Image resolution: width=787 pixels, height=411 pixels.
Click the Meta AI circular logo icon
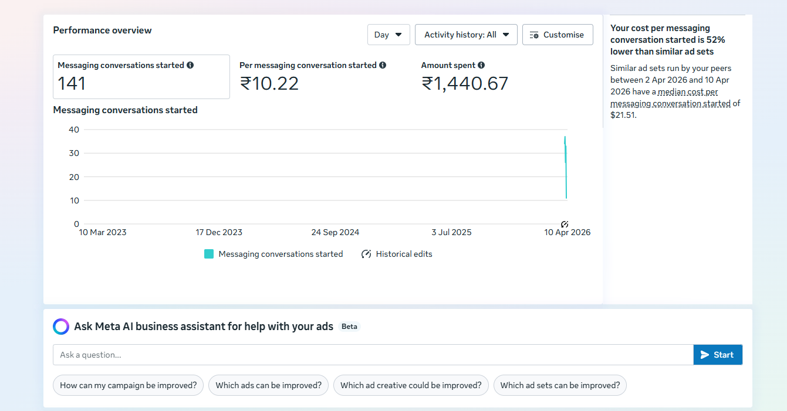[61, 327]
